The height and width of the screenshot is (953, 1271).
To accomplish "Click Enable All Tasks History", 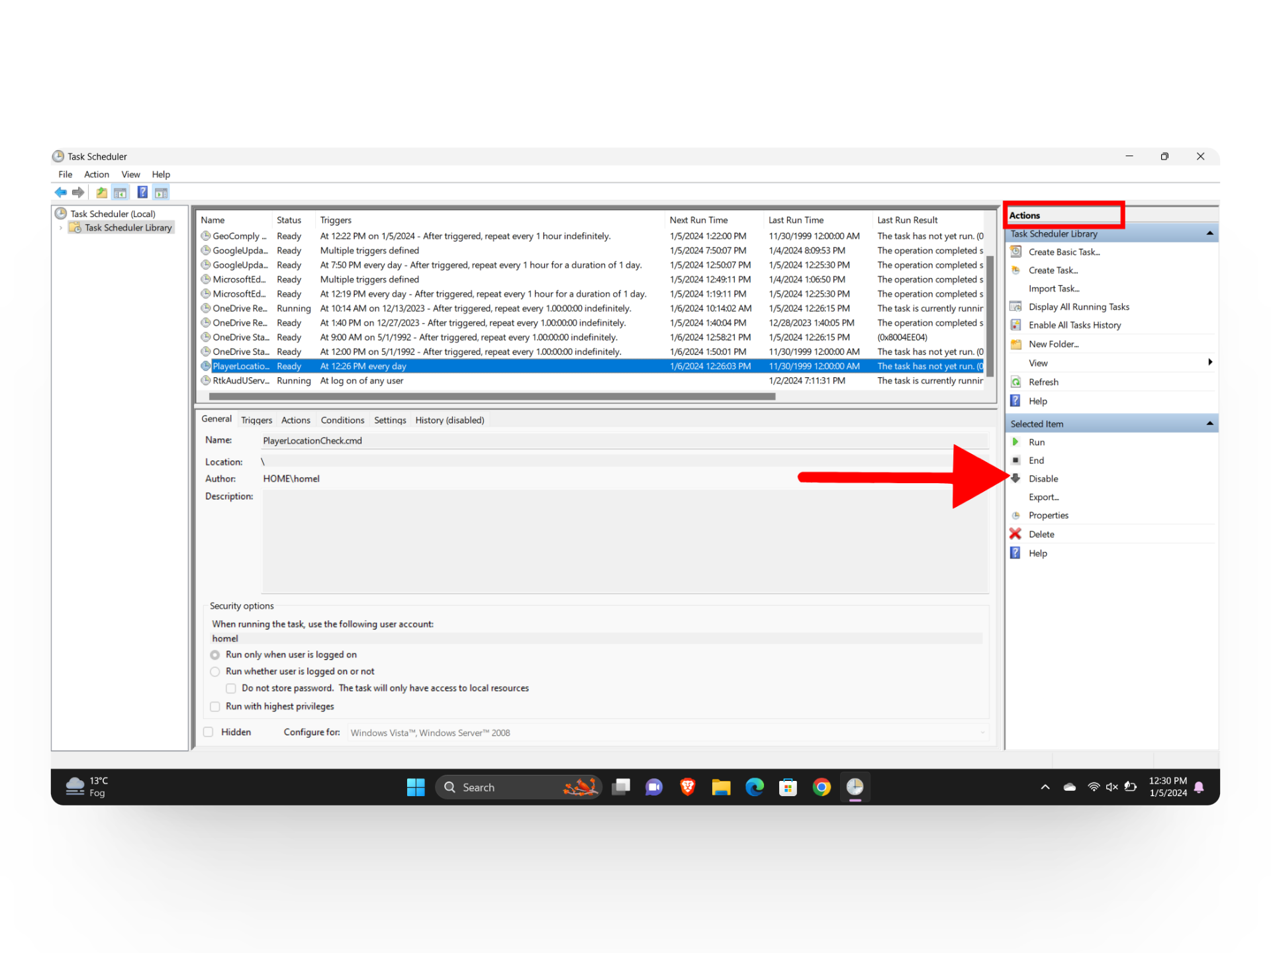I will click(1074, 325).
